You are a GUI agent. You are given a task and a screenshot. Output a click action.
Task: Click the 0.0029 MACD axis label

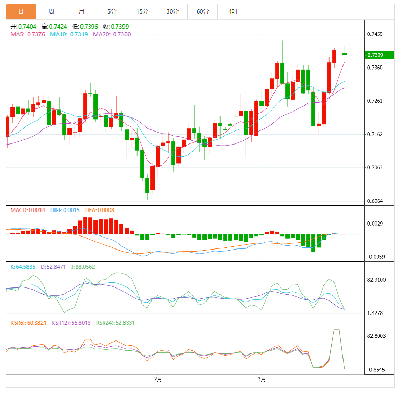[375, 224]
